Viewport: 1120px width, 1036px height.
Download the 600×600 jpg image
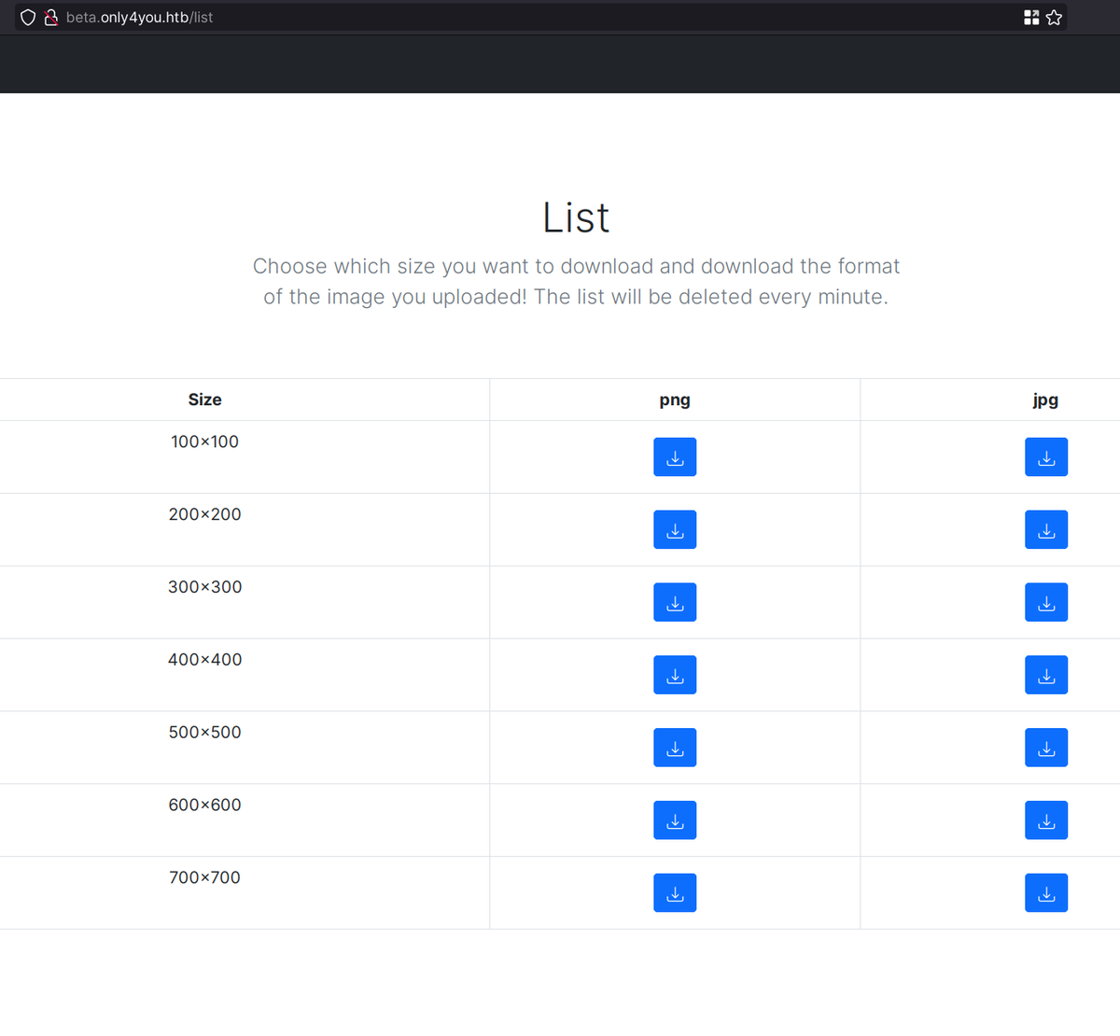(x=1046, y=820)
